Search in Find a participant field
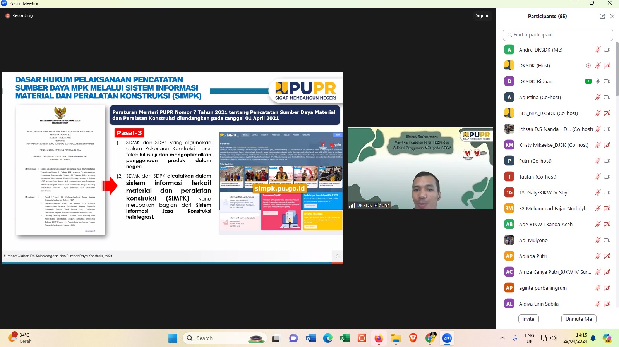619x347 pixels. click(558, 34)
